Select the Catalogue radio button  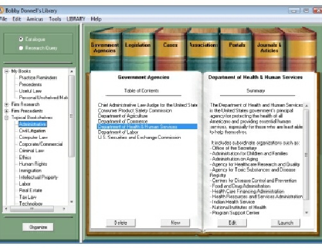(21, 39)
